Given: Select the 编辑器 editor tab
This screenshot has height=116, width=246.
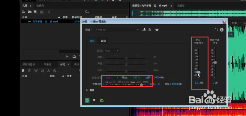Looking at the screenshot, I should click(x=150, y=5).
